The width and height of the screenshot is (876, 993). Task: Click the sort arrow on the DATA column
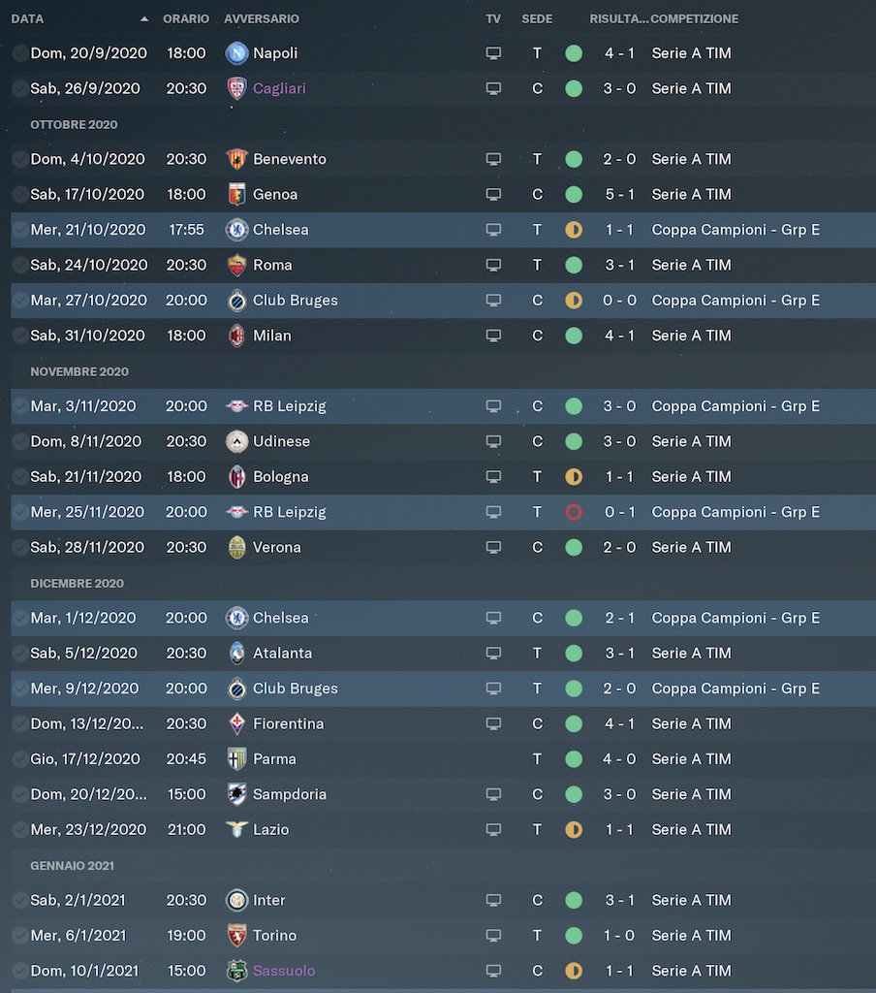(144, 18)
